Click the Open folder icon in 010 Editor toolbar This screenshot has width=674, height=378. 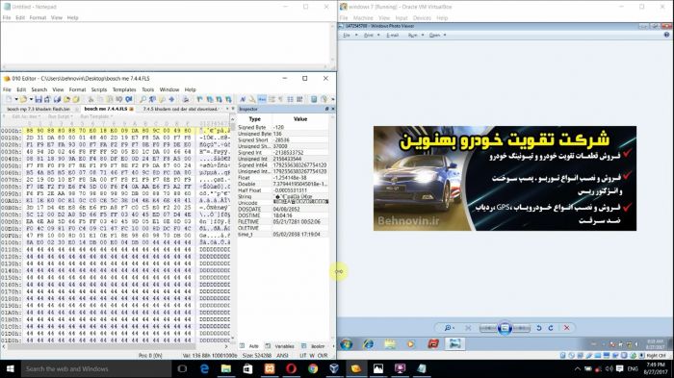click(23, 99)
